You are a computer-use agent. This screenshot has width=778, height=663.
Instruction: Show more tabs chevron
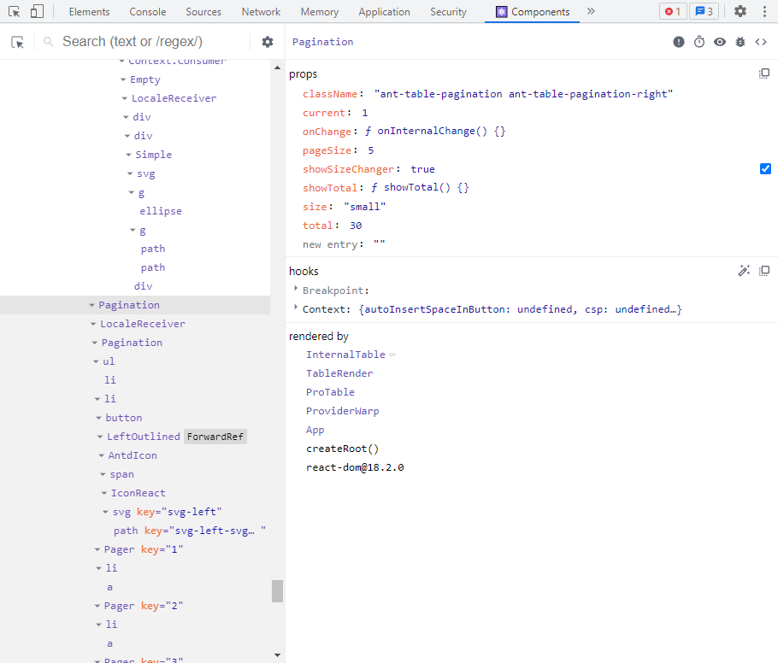point(591,11)
